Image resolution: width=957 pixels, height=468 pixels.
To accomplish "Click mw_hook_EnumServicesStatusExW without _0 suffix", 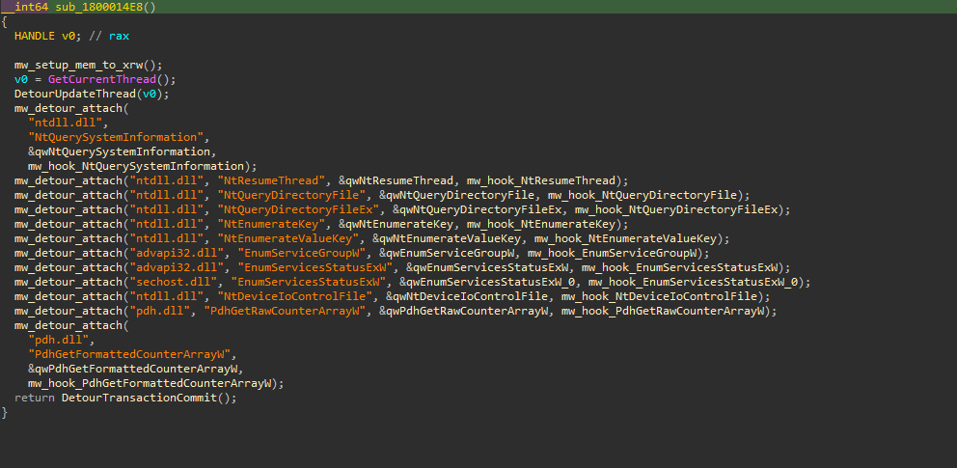I will [x=680, y=268].
